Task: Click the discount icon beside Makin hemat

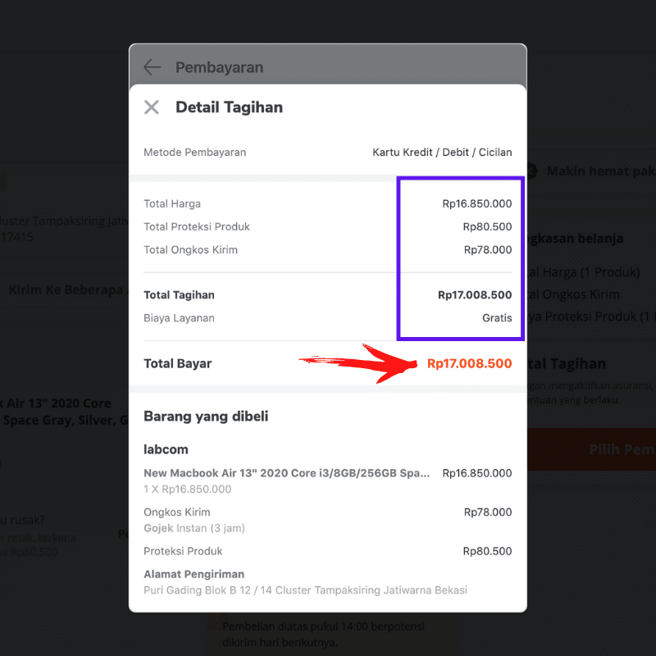Action: [531, 171]
